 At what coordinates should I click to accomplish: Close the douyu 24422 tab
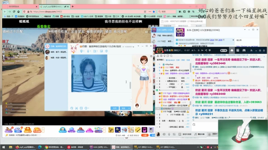coord(68,7)
